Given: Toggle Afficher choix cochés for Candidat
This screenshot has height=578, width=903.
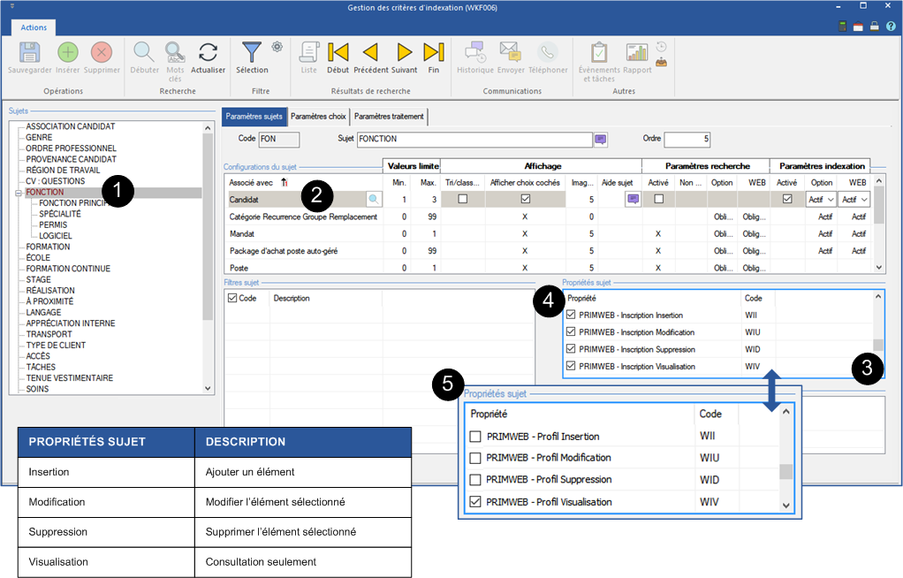Looking at the screenshot, I should [525, 199].
